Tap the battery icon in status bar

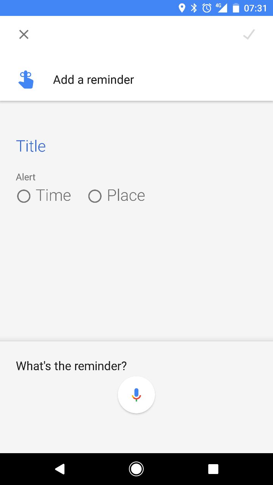point(236,8)
